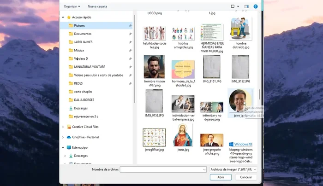323x186 pixels.
Task: Select the intimidacion-verbal-empresa.jpg thumbnail
Action: 183,104
